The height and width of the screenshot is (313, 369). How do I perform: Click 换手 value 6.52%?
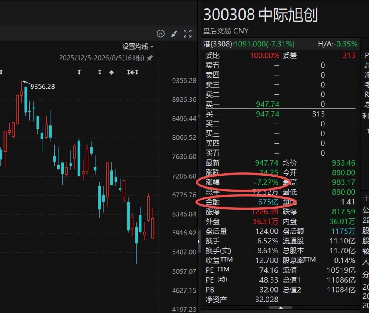click(x=268, y=241)
